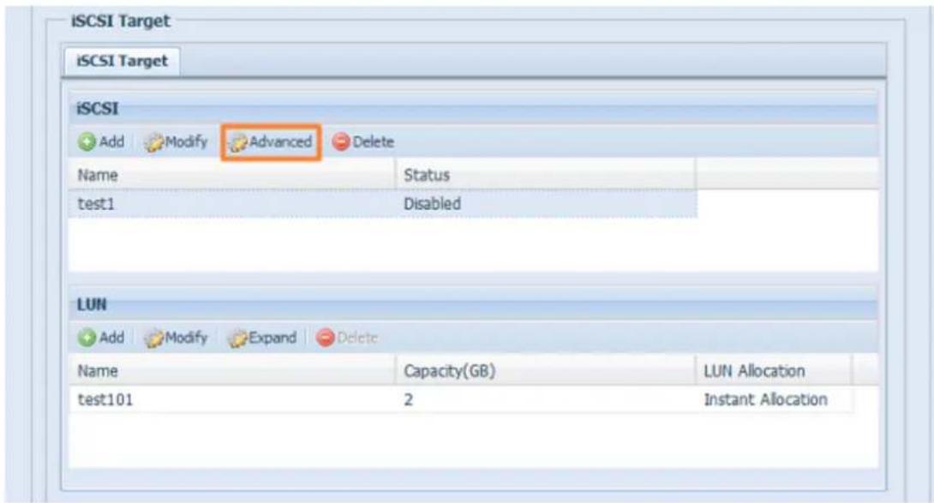
Task: Select the test101 LUN row
Action: click(x=101, y=399)
